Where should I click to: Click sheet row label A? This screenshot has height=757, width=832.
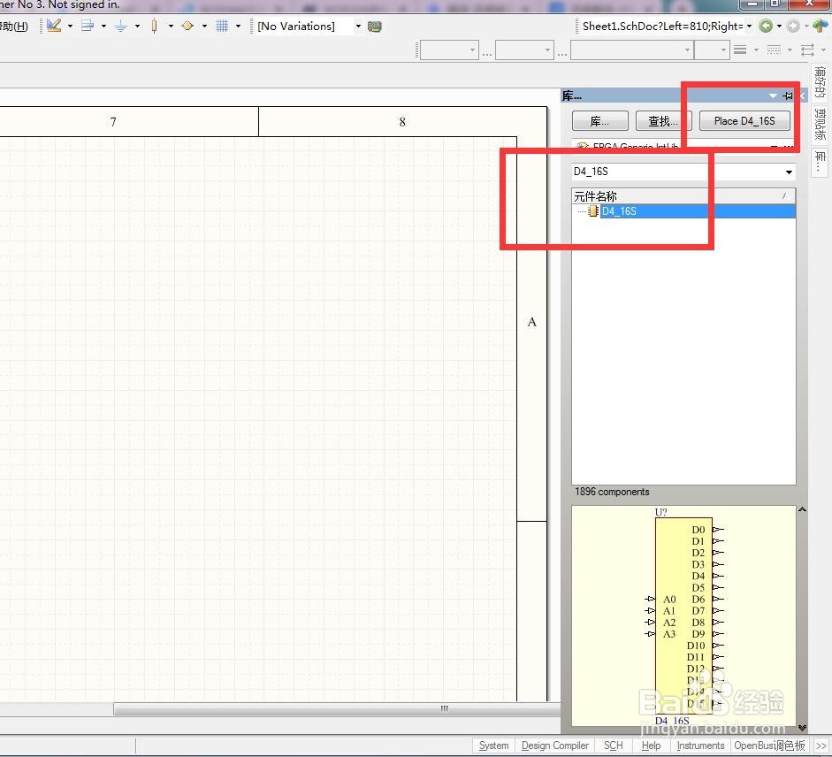pyautogui.click(x=531, y=322)
